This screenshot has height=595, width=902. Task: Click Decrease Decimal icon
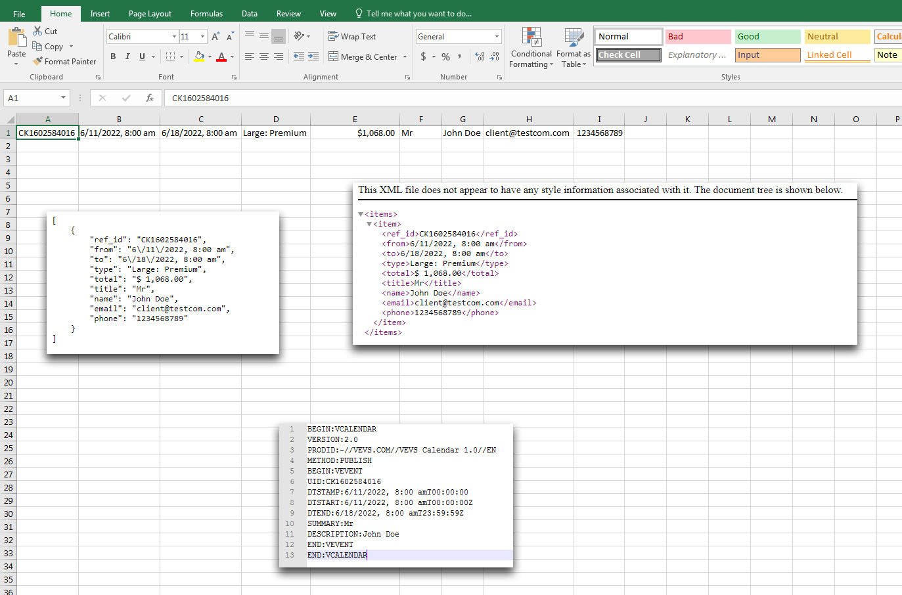495,56
